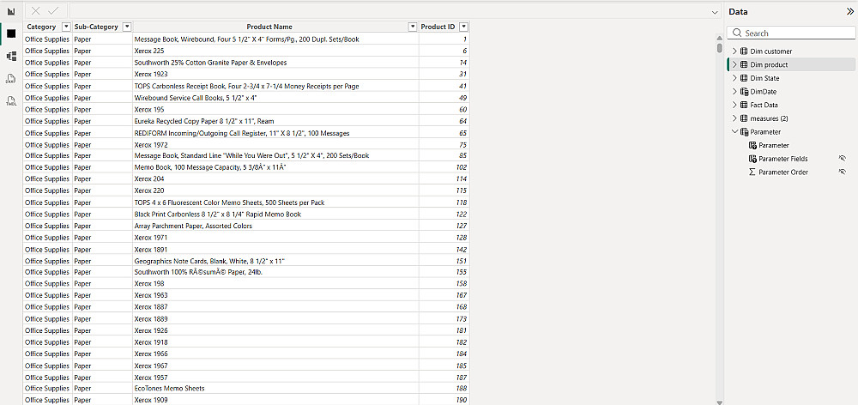Select the Parameter Fields field icon
This screenshot has width=858, height=405.
753,159
